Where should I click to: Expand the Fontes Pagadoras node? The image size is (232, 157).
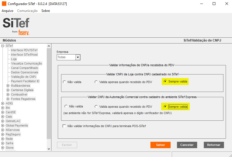tap(8, 99)
